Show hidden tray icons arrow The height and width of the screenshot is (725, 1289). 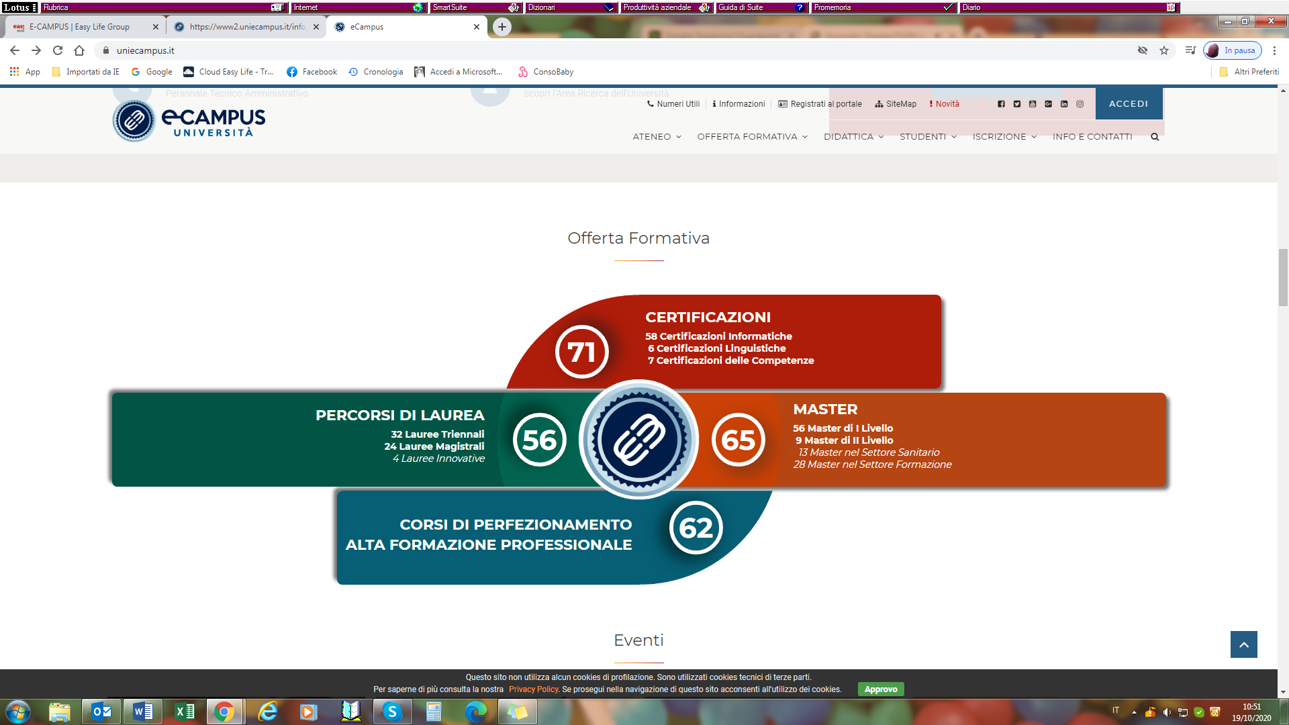point(1134,712)
